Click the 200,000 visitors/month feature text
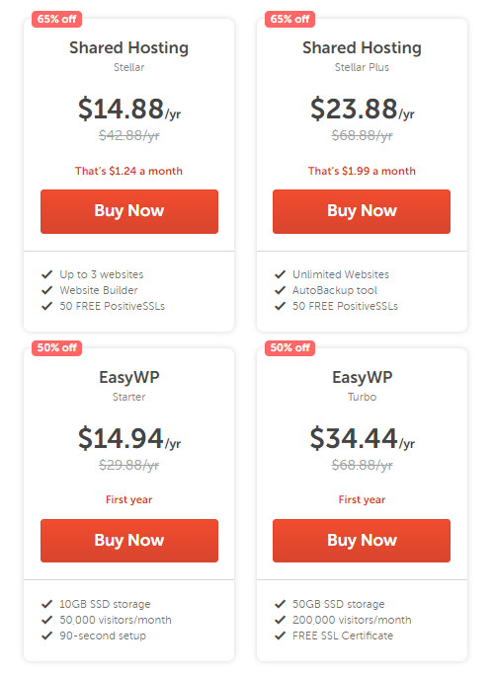Screen dimensions: 494x673 point(352,620)
